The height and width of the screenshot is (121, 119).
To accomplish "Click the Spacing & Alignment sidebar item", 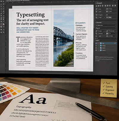I will click(x=82, y=34).
